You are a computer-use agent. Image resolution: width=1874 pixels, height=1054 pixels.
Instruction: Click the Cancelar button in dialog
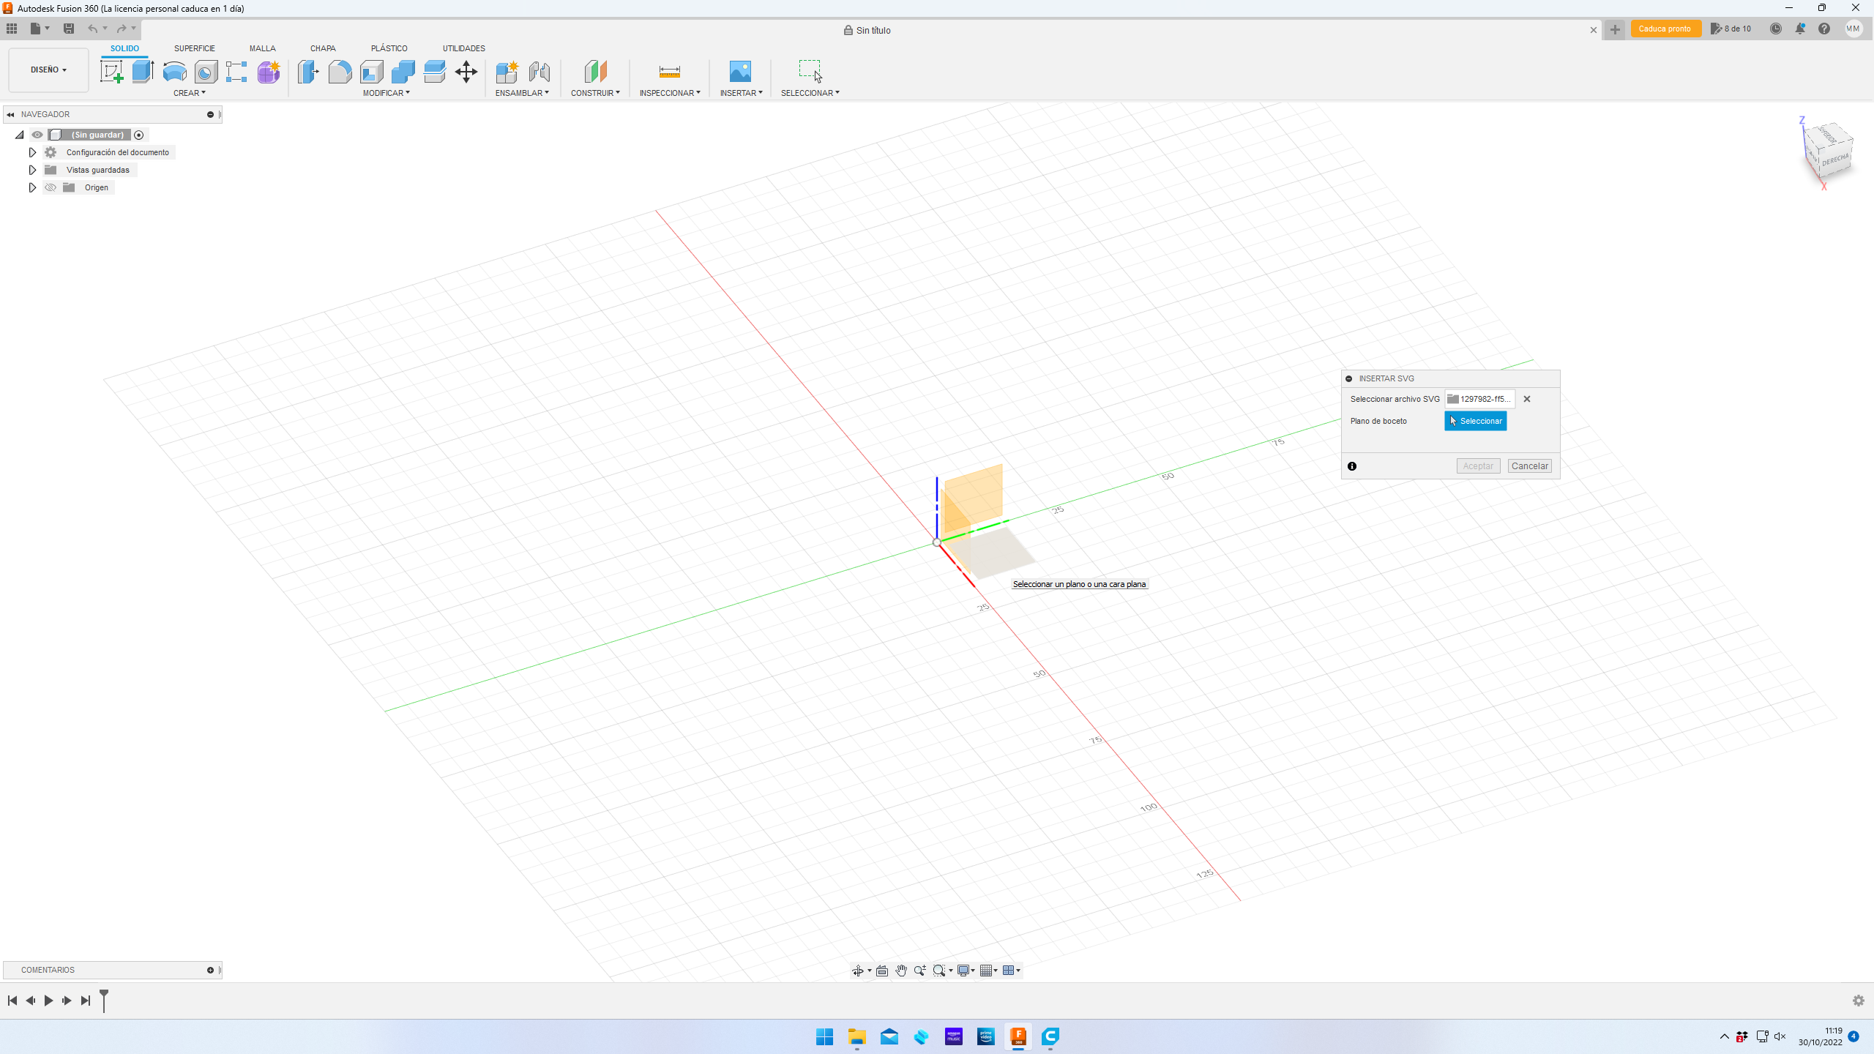point(1529,466)
